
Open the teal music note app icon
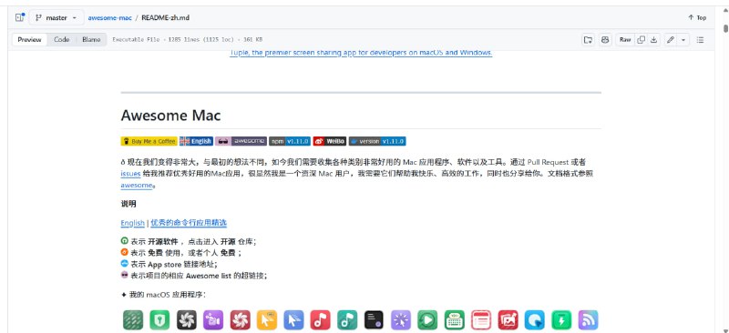[347, 320]
